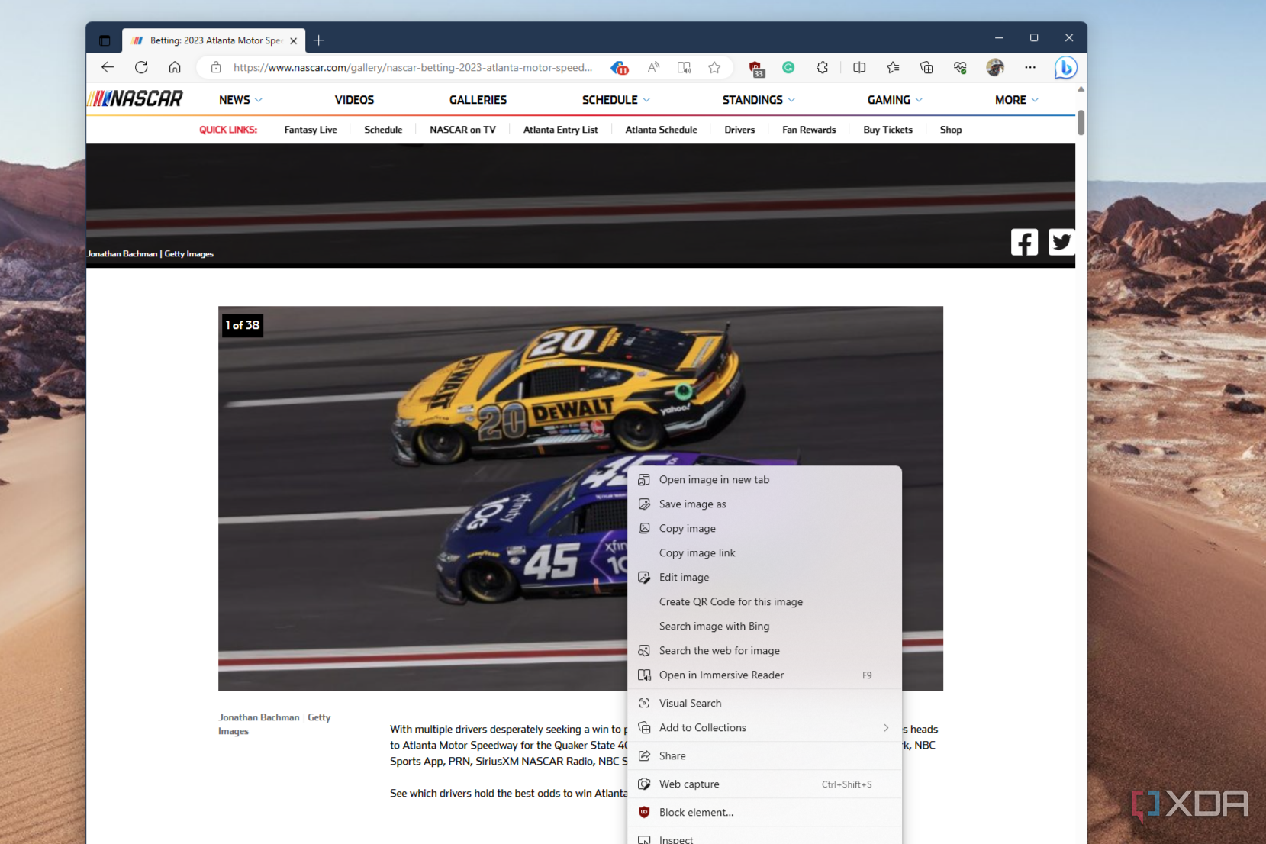This screenshot has height=844, width=1266.
Task: Share gallery on Twitter icon
Action: coord(1061,242)
